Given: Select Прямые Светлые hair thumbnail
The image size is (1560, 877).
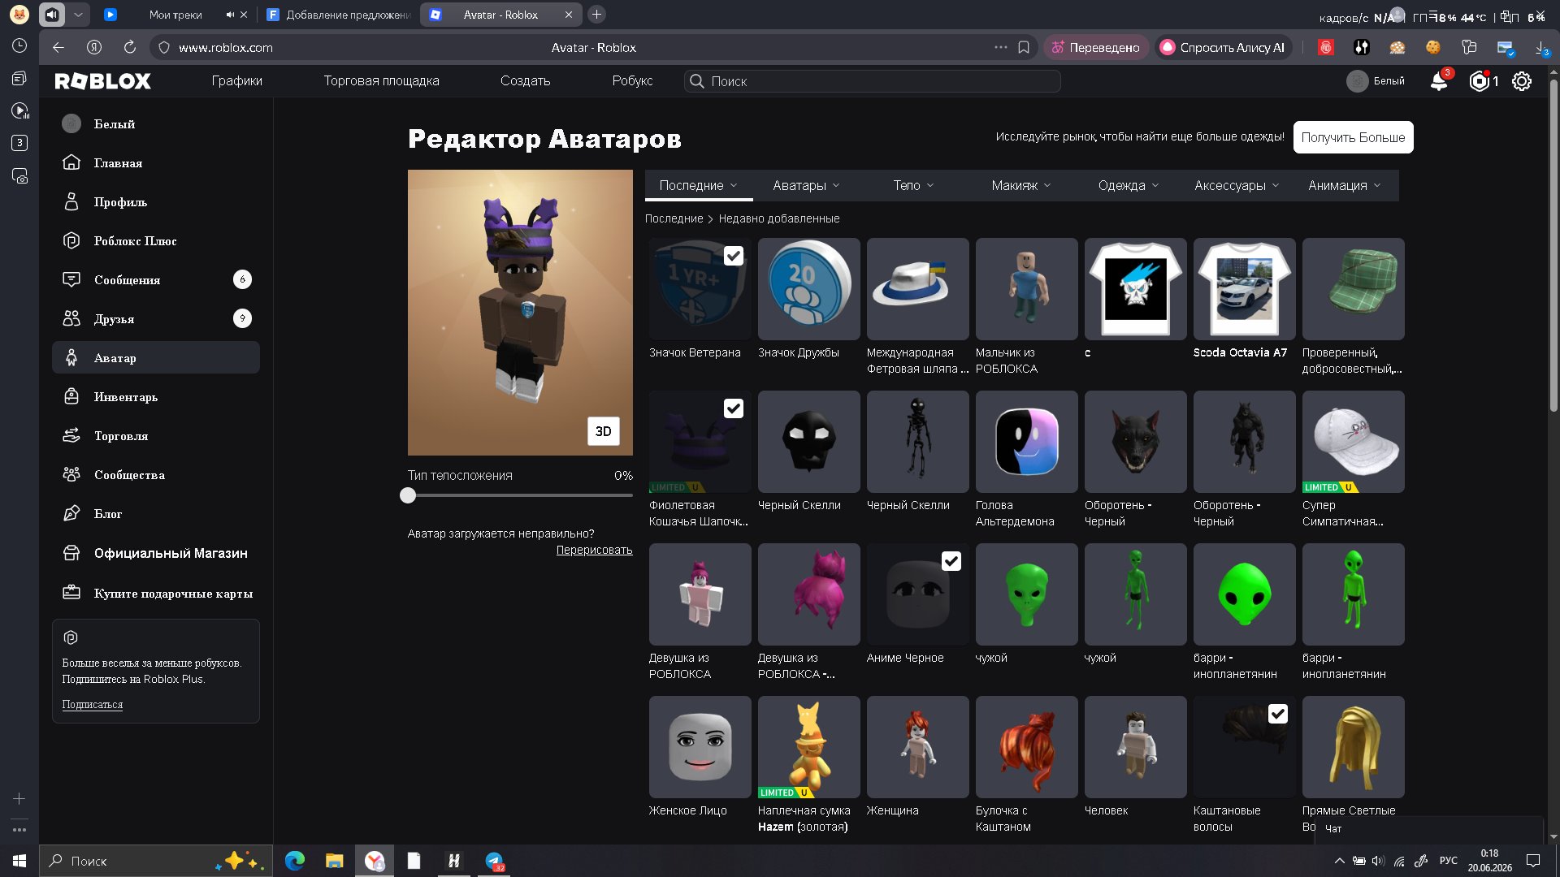Looking at the screenshot, I should (x=1353, y=747).
